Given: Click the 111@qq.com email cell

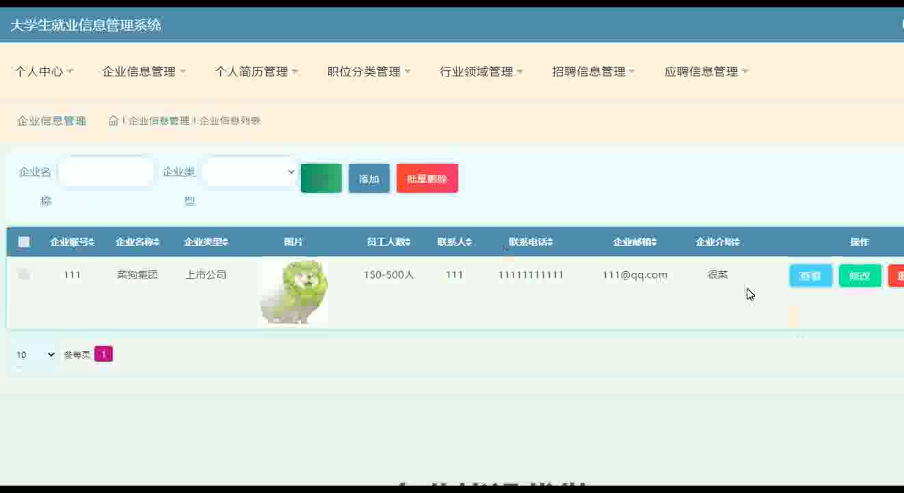Looking at the screenshot, I should click(x=635, y=274).
